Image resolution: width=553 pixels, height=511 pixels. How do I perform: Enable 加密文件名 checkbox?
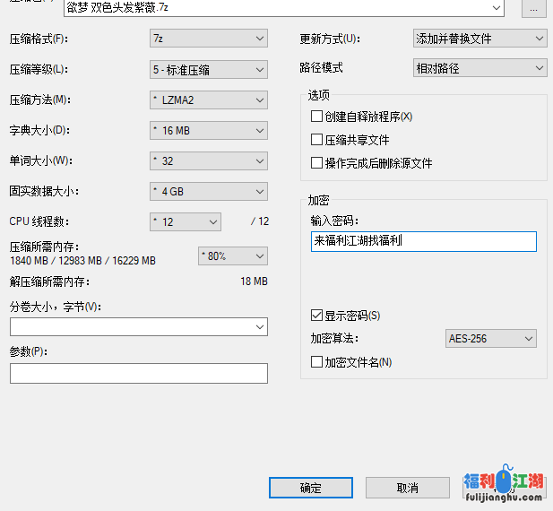point(316,362)
